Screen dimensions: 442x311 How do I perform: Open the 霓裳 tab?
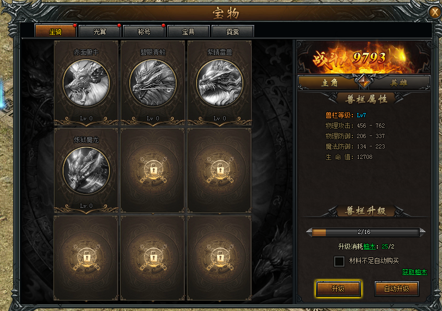click(x=232, y=32)
